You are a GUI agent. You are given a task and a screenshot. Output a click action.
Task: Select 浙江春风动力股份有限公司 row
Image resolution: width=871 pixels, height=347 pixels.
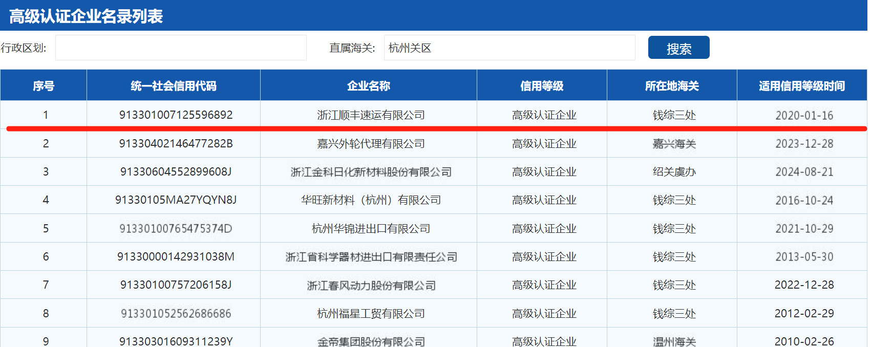coord(371,285)
